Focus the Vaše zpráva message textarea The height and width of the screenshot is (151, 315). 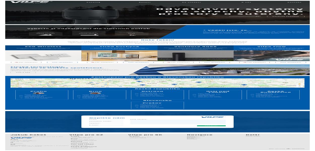point(178,122)
